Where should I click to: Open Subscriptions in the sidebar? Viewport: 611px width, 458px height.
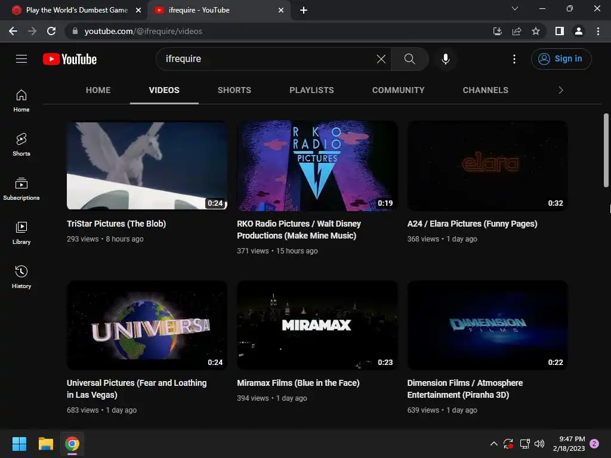click(x=21, y=189)
